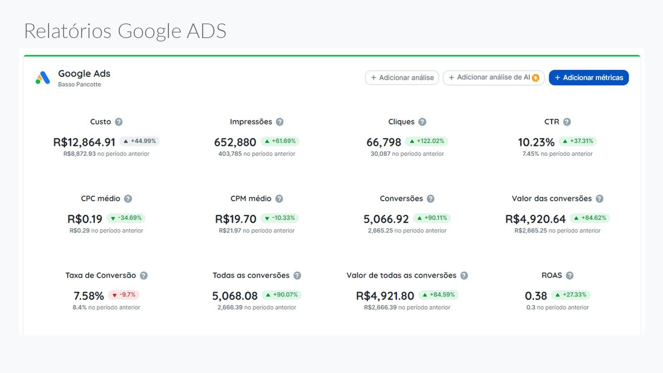The height and width of the screenshot is (373, 663).
Task: Click help icon beside Todas as conversões
Action: point(297,276)
